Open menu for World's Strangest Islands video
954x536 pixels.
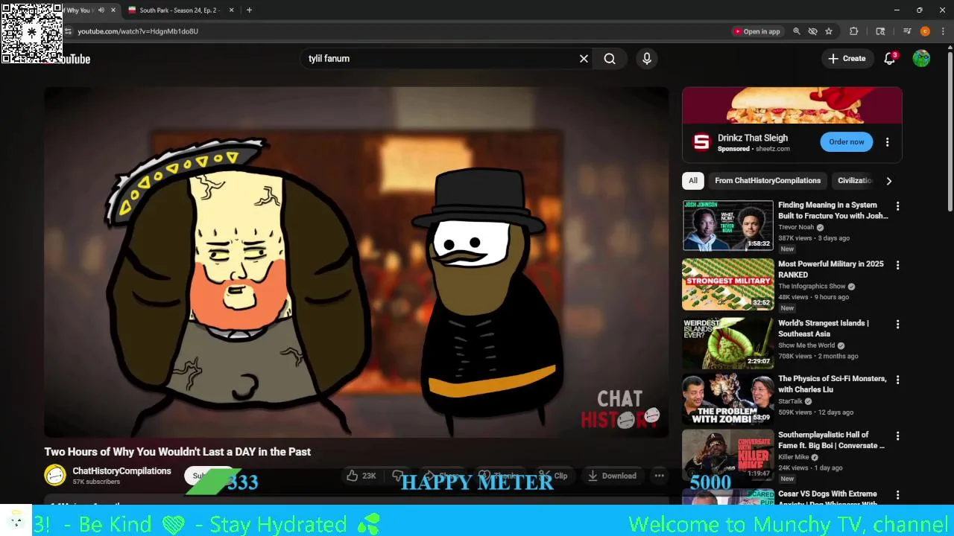tap(897, 325)
